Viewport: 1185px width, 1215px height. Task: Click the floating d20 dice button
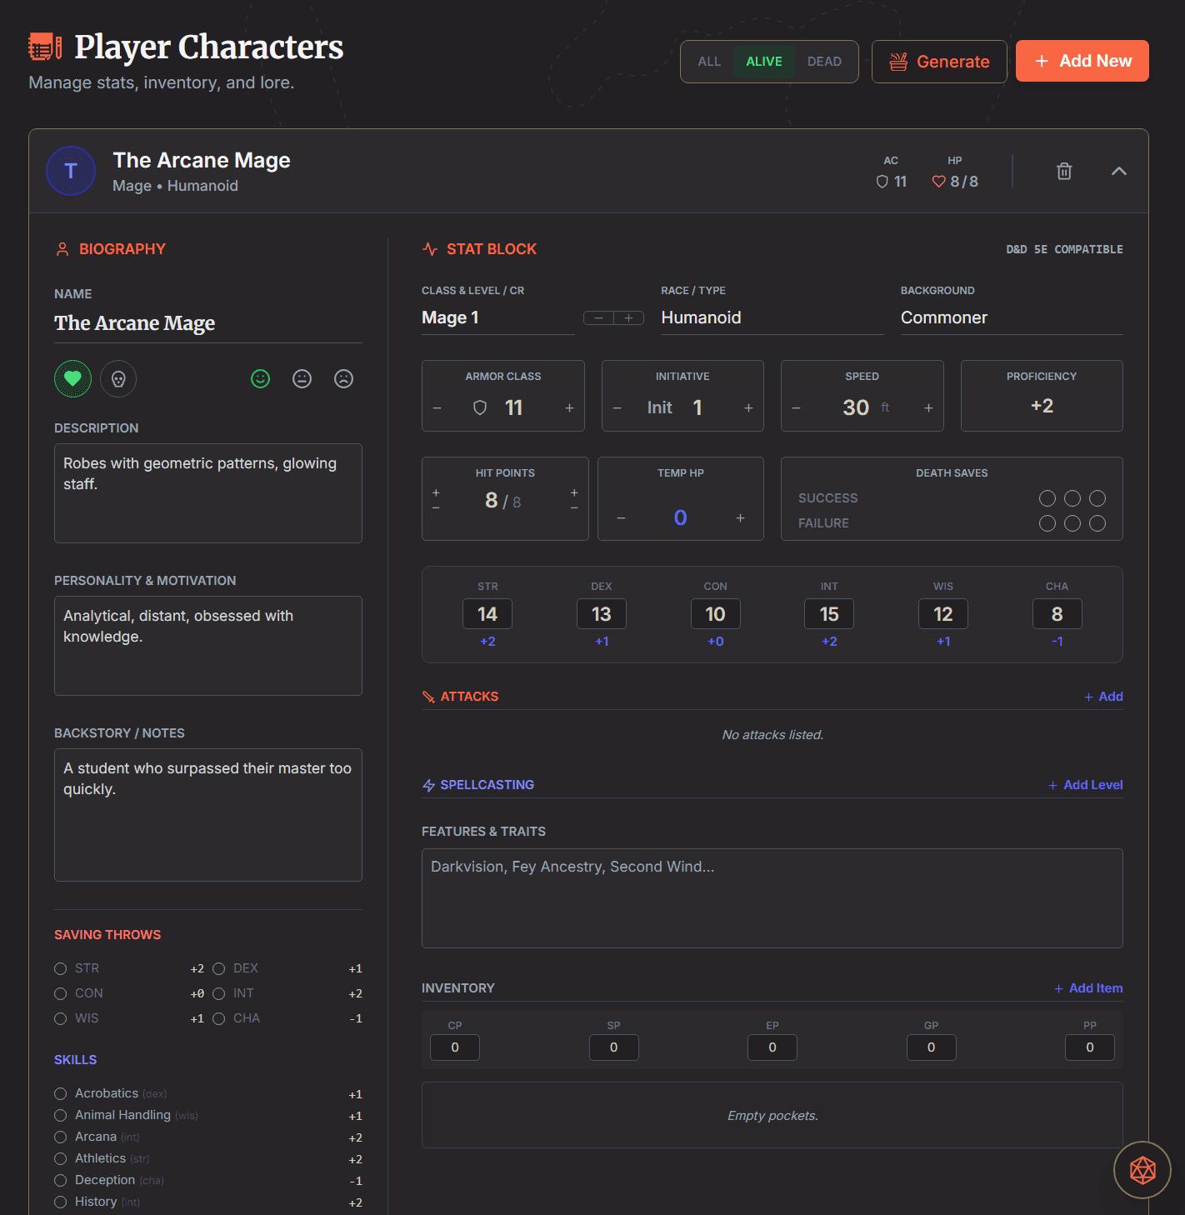1142,1170
